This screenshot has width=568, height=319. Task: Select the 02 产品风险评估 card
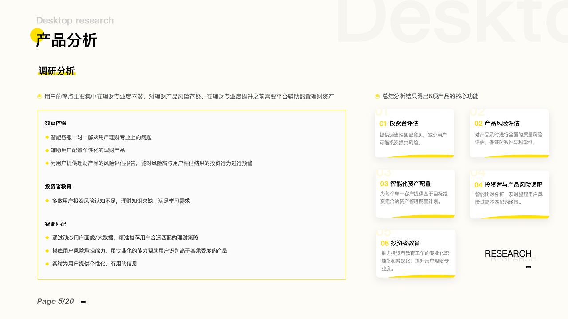tap(509, 132)
